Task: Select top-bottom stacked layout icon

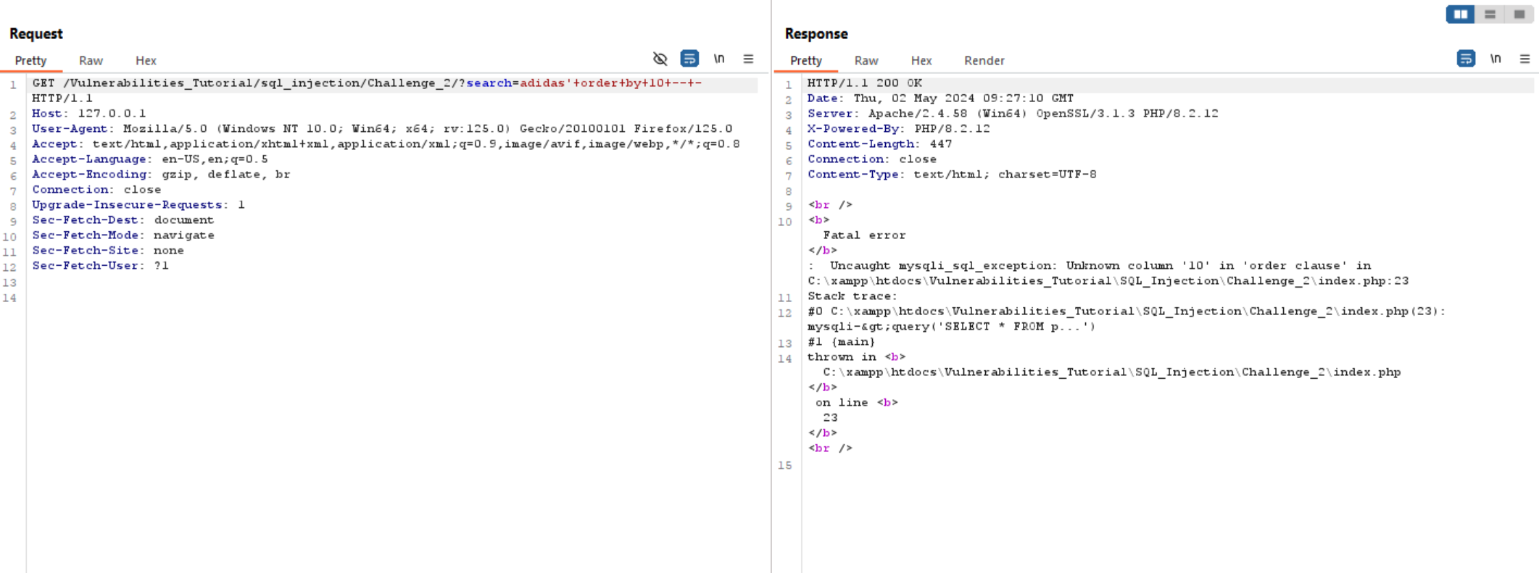Action: [1490, 14]
